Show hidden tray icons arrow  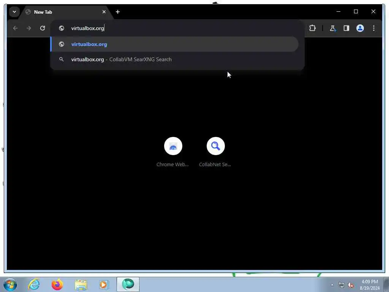click(x=332, y=285)
